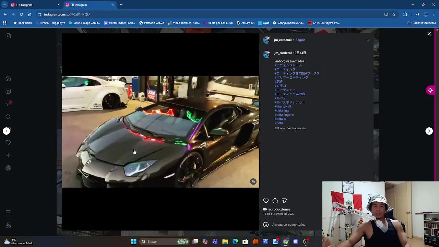Open the Meta apps icon in sidebar
Viewport: 439px width, 247px height.
[x=8, y=225]
